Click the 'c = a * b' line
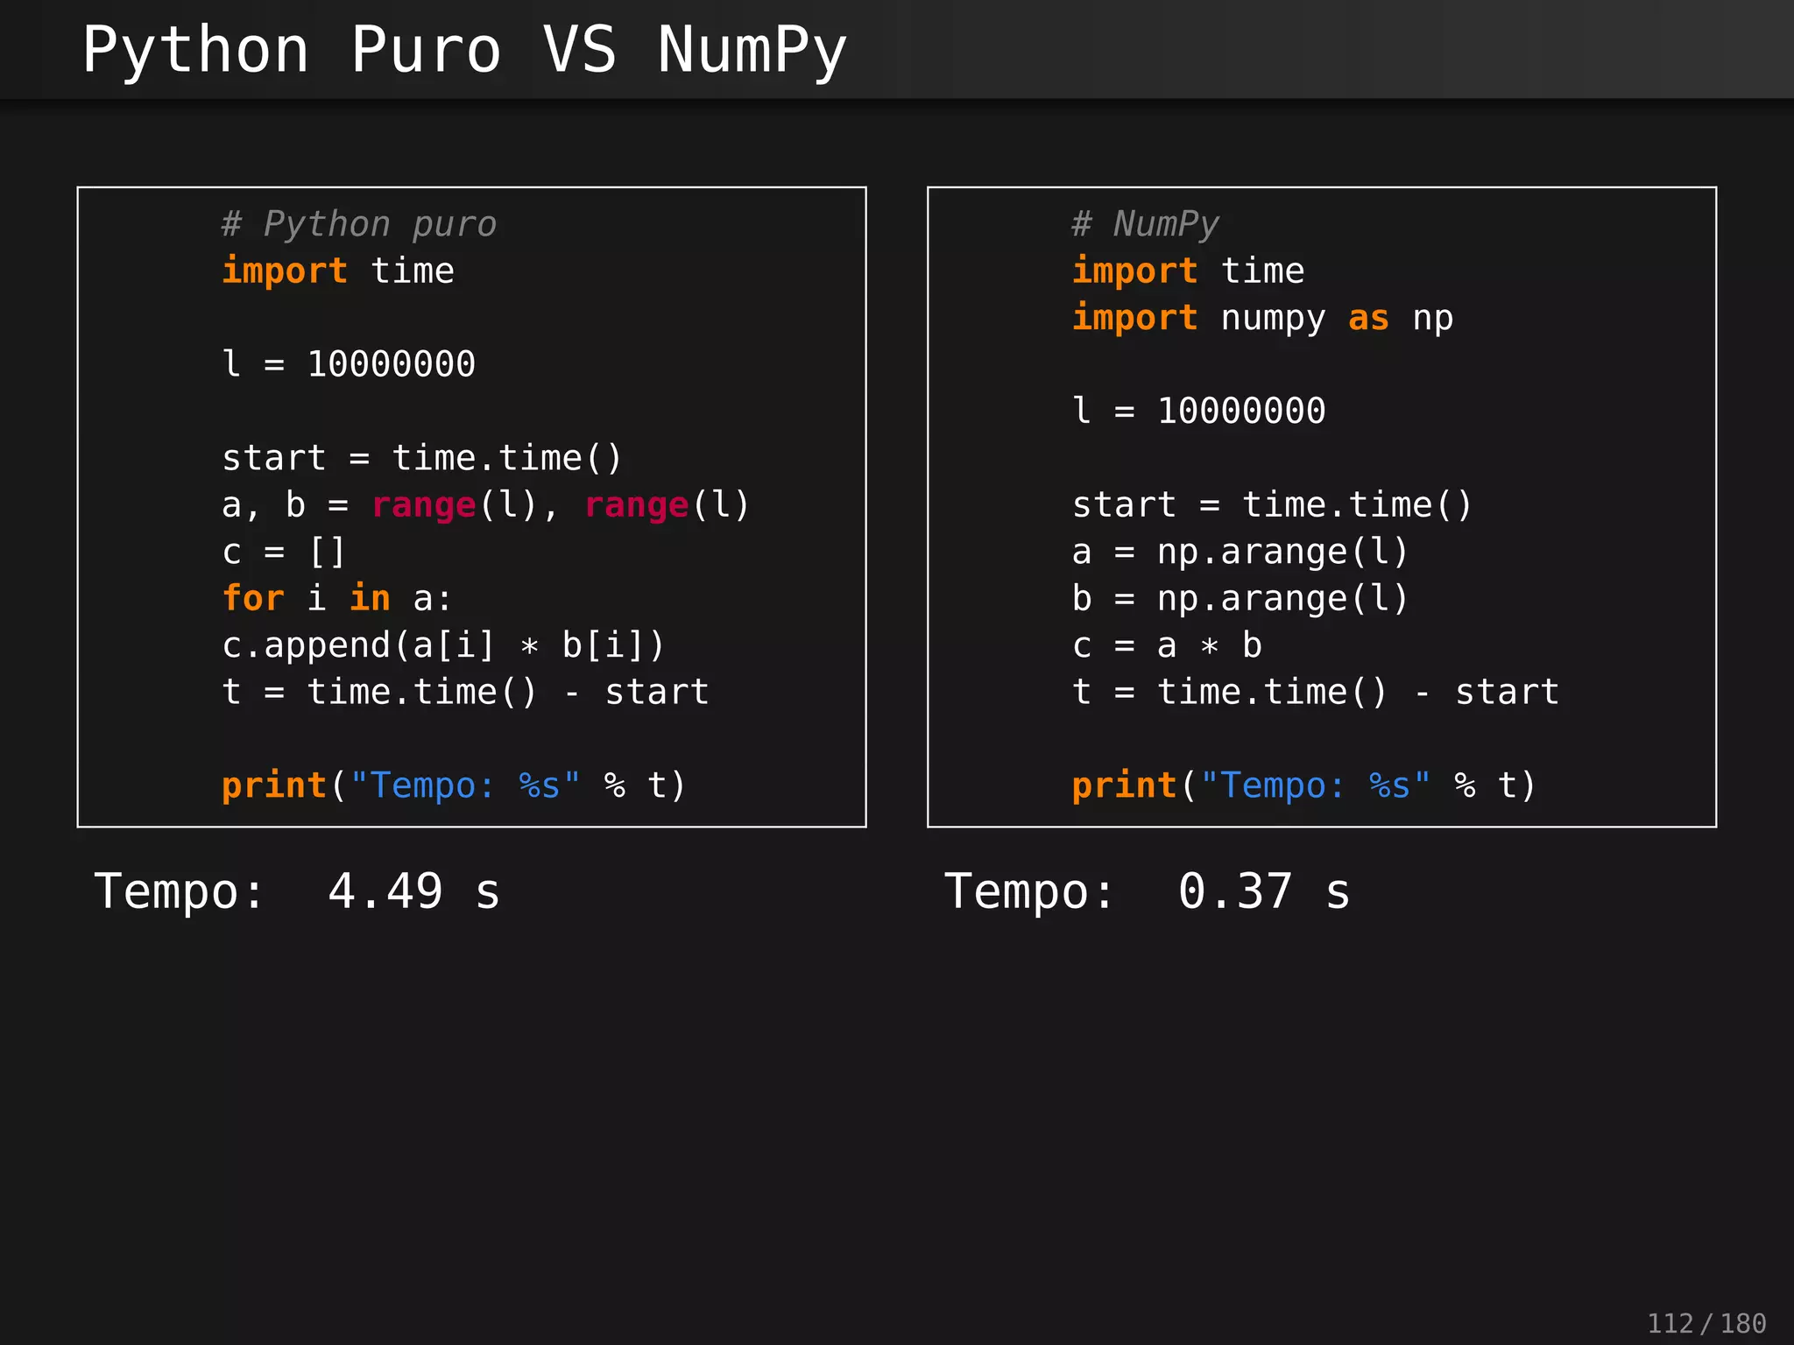The height and width of the screenshot is (1345, 1794). [x=1167, y=645]
